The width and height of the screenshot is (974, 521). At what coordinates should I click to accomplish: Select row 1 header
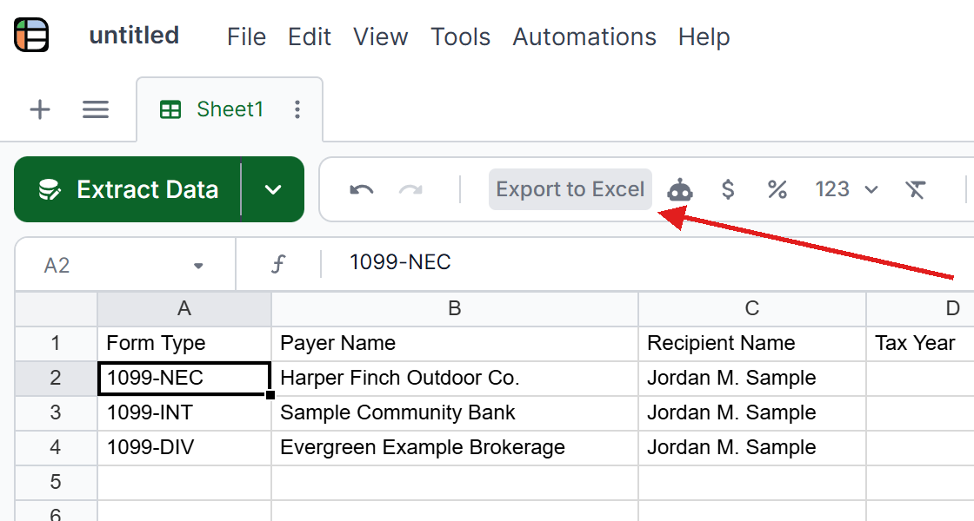56,343
